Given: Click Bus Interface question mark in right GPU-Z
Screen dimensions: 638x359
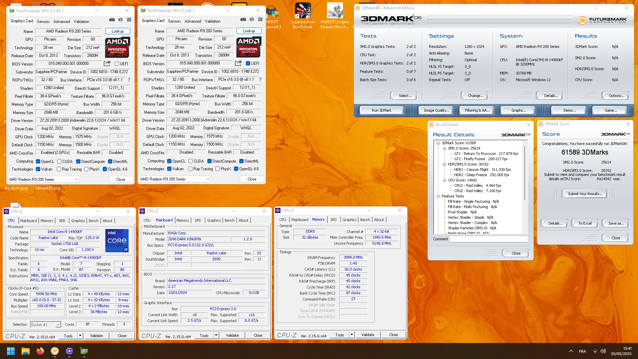Looking at the screenshot, I should coord(260,79).
